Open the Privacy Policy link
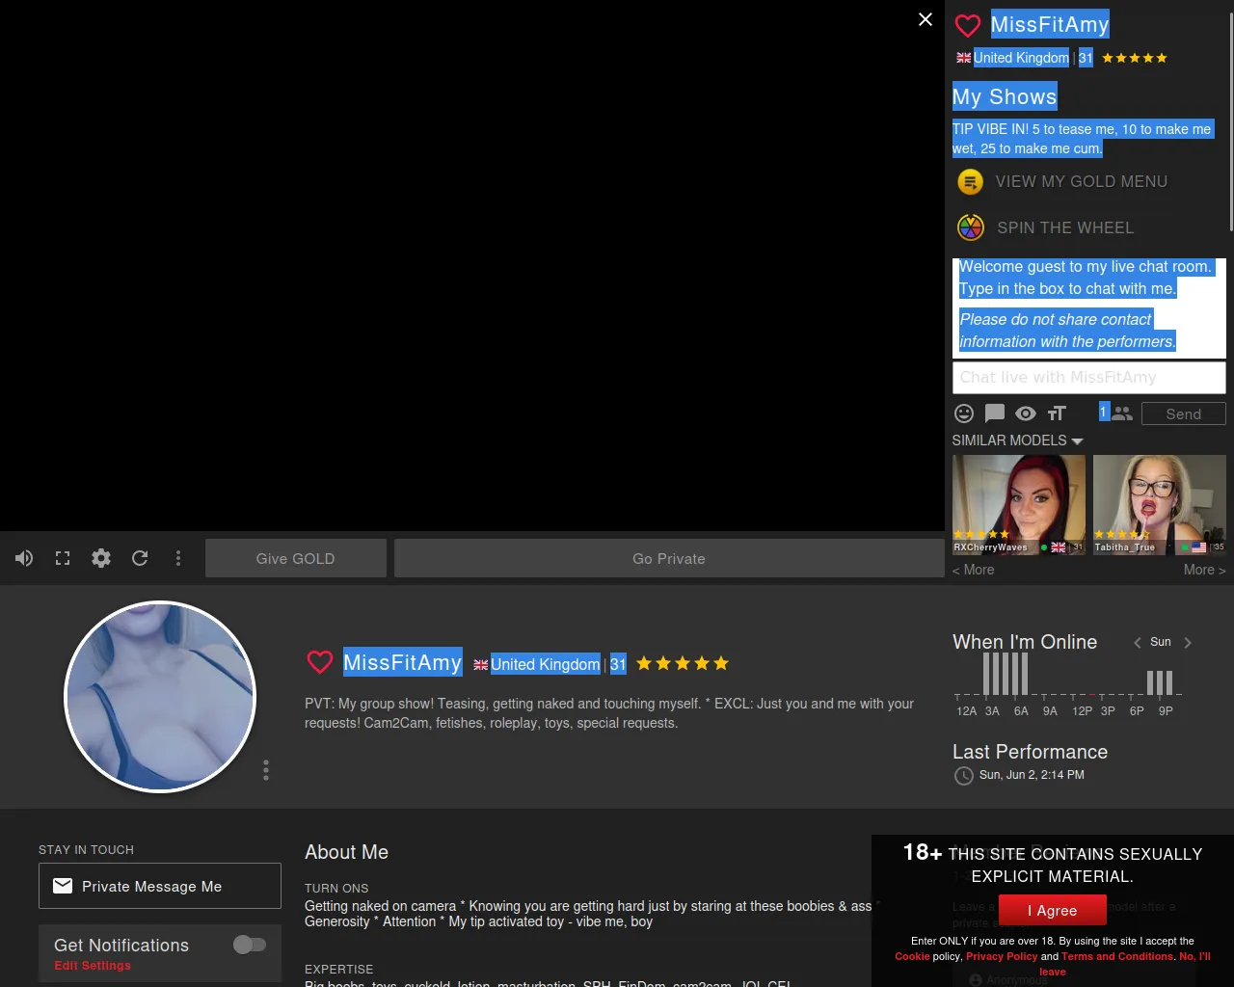This screenshot has height=987, width=1234. pyautogui.click(x=1002, y=956)
